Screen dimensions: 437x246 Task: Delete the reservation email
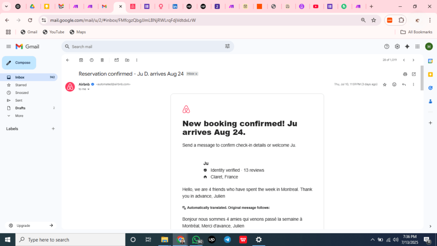pyautogui.click(x=102, y=60)
